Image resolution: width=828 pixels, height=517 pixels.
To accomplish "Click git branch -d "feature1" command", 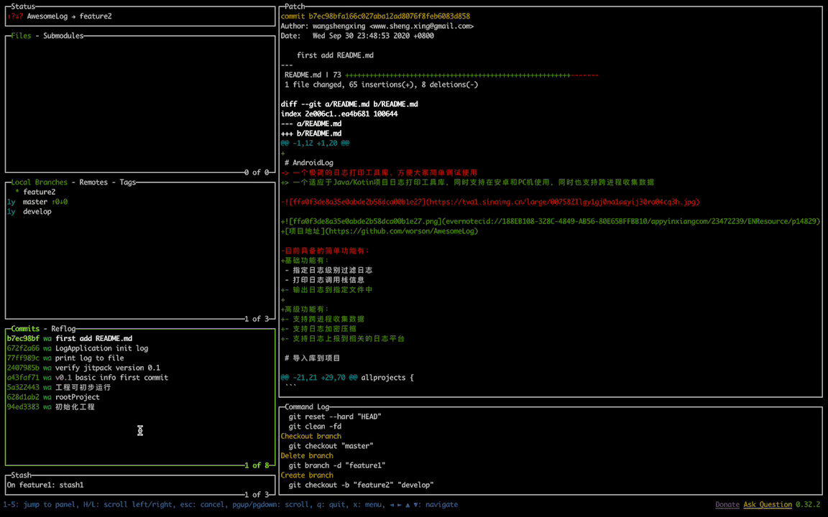I will point(337,465).
